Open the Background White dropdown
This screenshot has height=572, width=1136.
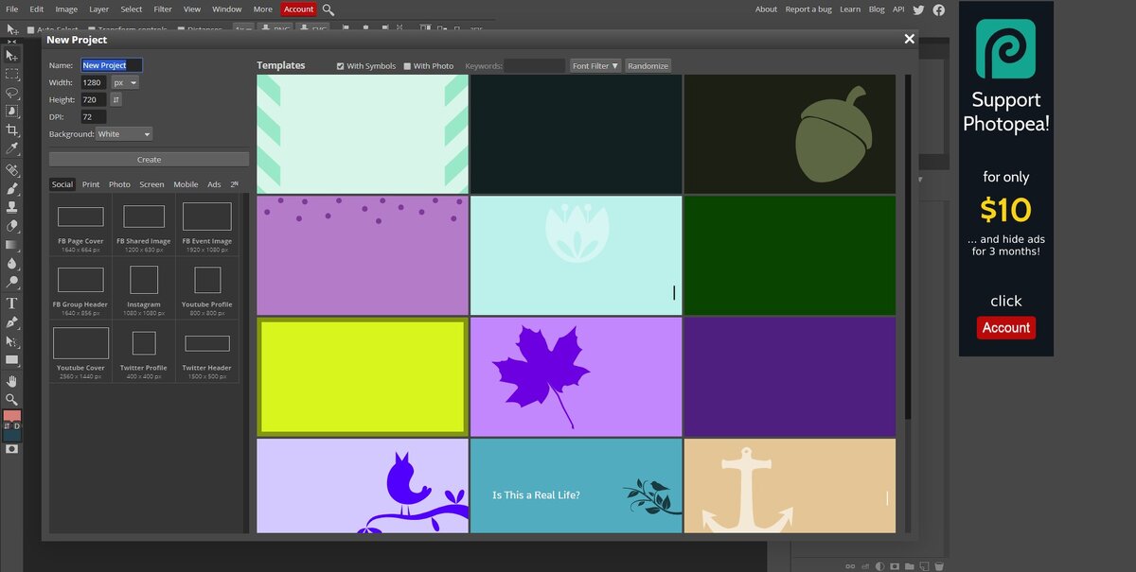tap(123, 134)
